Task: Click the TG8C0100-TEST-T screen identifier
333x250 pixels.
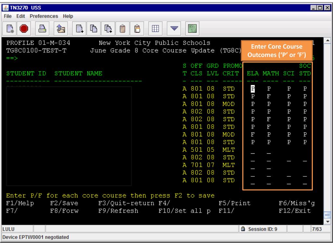Action: click(x=36, y=50)
